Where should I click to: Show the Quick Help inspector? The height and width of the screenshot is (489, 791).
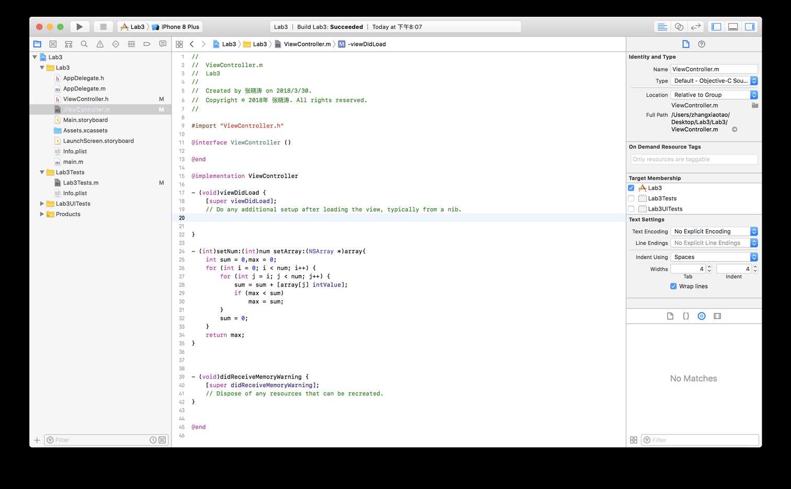point(702,44)
